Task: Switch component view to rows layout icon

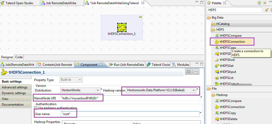Action: click(x=196, y=72)
